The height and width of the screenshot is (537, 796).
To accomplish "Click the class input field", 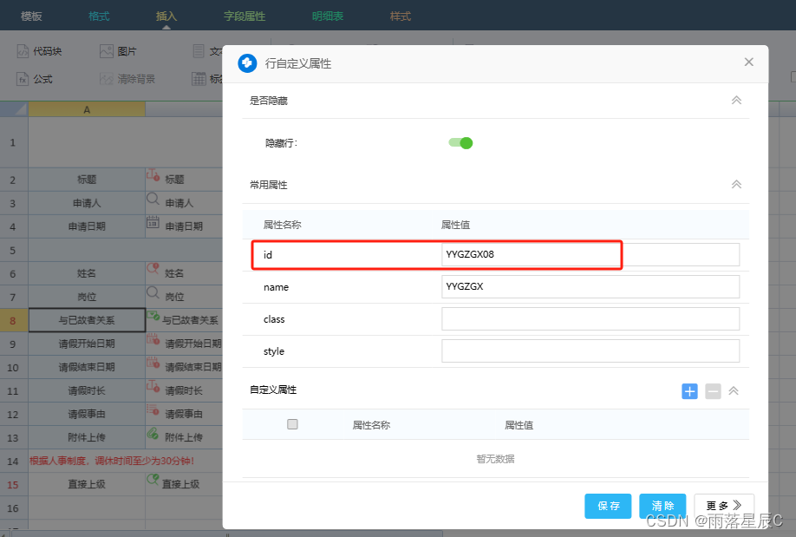I will (590, 319).
